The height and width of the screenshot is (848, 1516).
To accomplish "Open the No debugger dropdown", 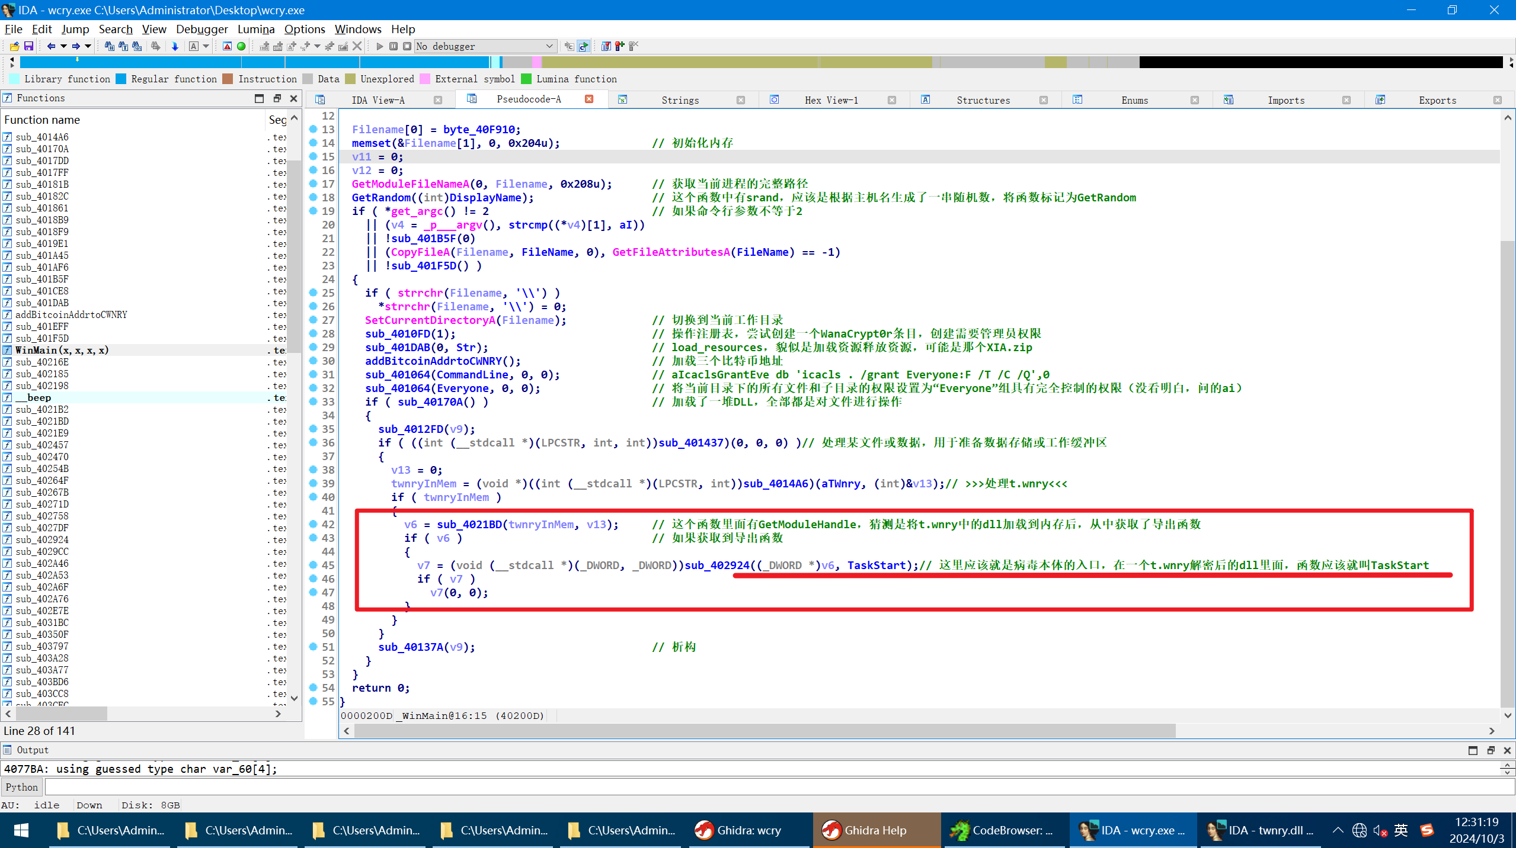I will [x=549, y=46].
